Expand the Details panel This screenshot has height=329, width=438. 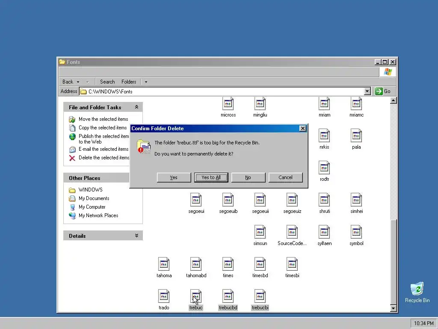pos(136,236)
